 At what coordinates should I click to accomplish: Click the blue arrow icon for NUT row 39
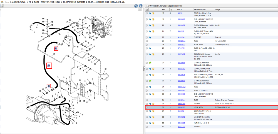[x=150, y=123]
